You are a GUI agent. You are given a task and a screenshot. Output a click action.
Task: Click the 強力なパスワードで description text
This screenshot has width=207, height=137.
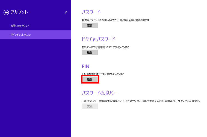(115, 20)
